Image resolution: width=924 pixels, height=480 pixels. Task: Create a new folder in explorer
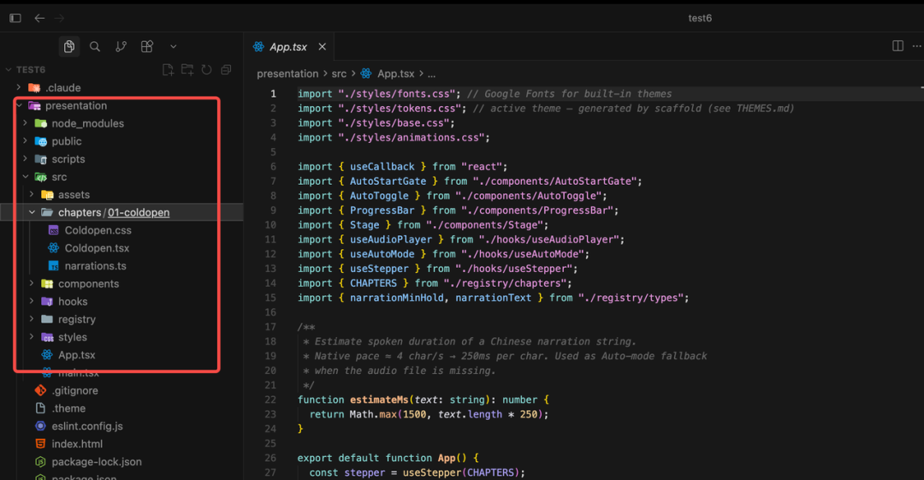[187, 69]
